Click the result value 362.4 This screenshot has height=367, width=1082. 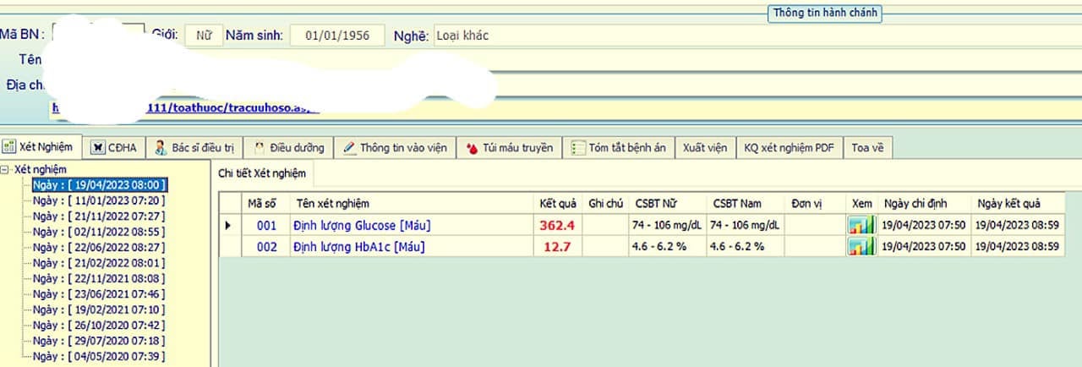[x=557, y=226]
